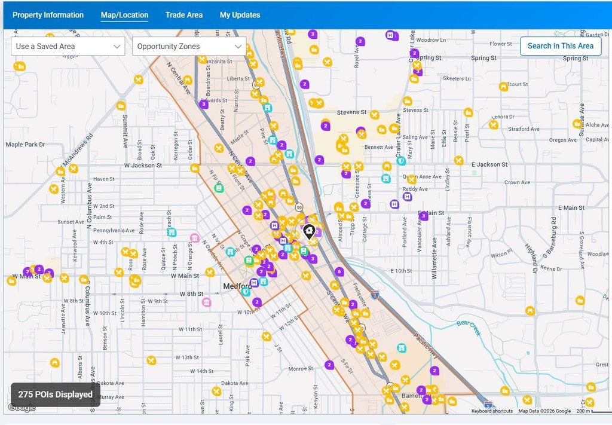Open the purple cluster marker labeled 6
Screen dimensions: 612x425
tap(339, 272)
